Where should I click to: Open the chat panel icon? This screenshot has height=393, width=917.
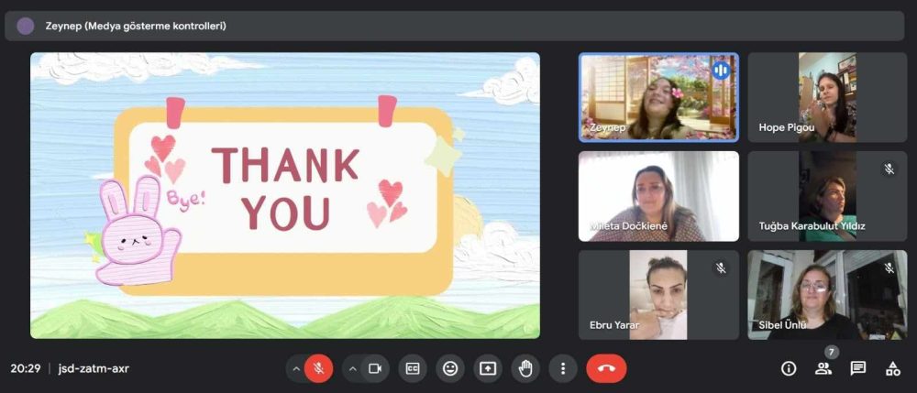coord(858,368)
